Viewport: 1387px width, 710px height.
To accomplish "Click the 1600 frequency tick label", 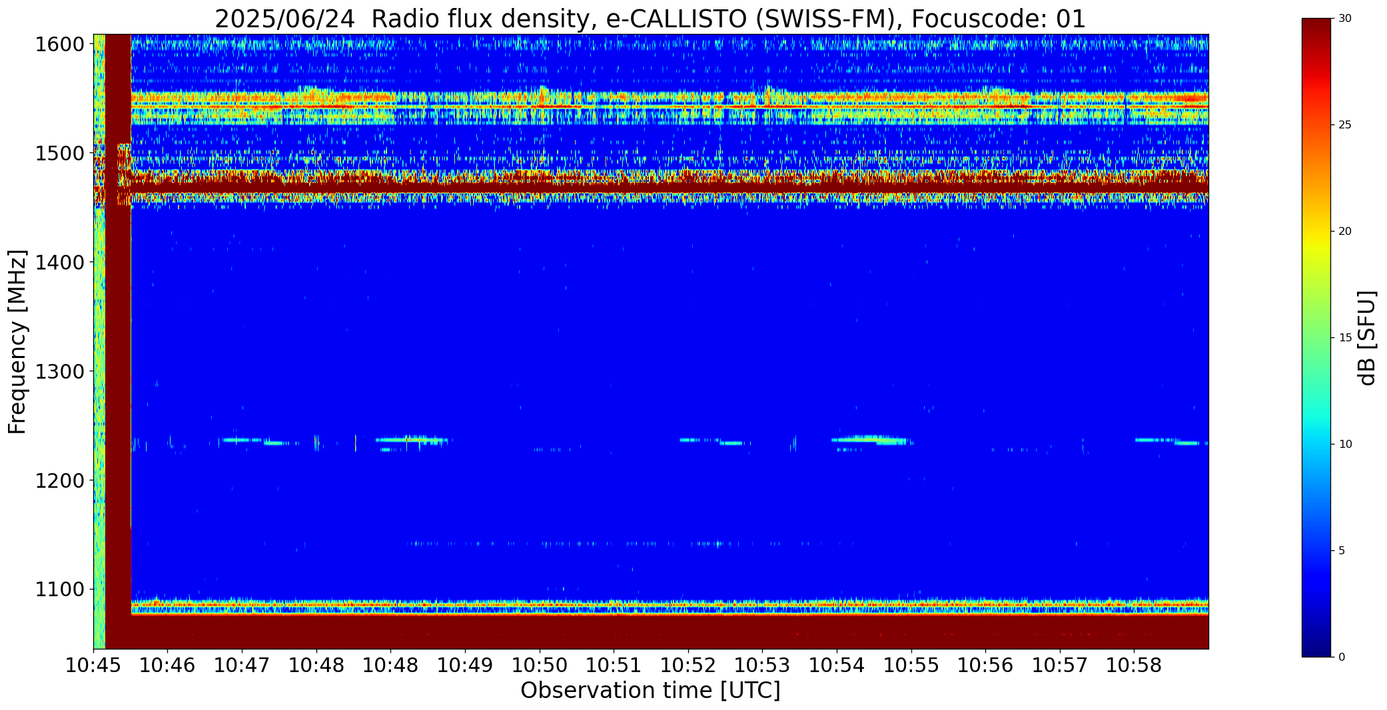I will click(60, 45).
